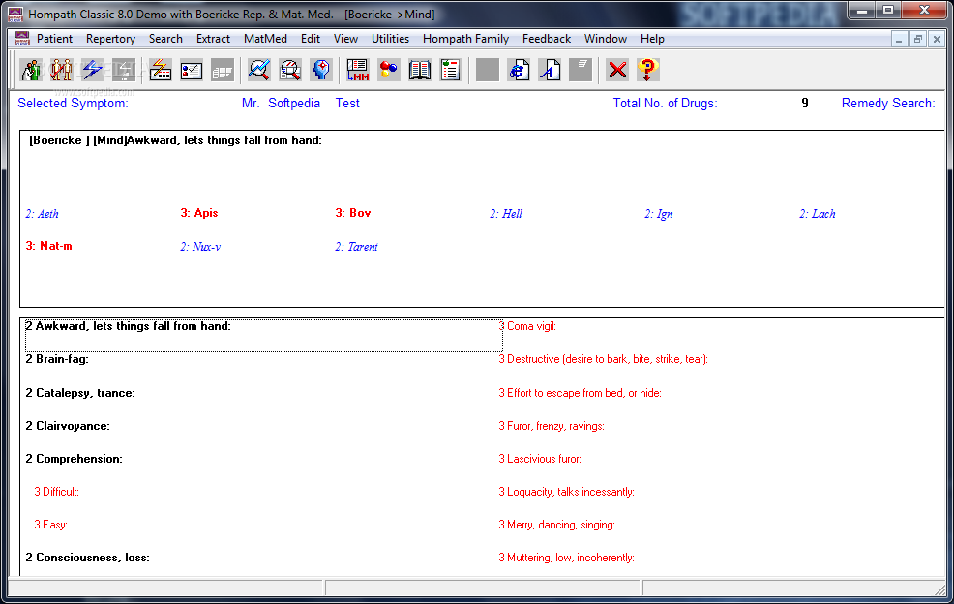Click the patient record icon with two figures
This screenshot has height=604, width=954.
tap(31, 70)
